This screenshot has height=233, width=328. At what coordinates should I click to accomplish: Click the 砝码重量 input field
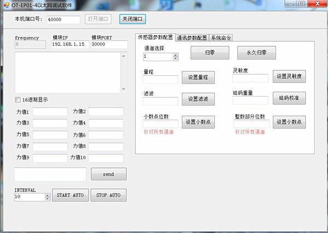click(250, 100)
